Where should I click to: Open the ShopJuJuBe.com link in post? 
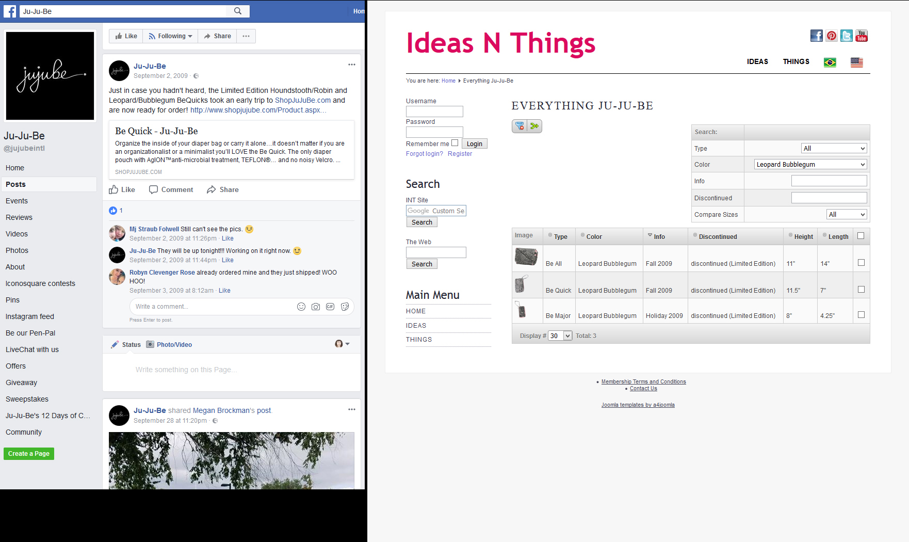pos(303,100)
